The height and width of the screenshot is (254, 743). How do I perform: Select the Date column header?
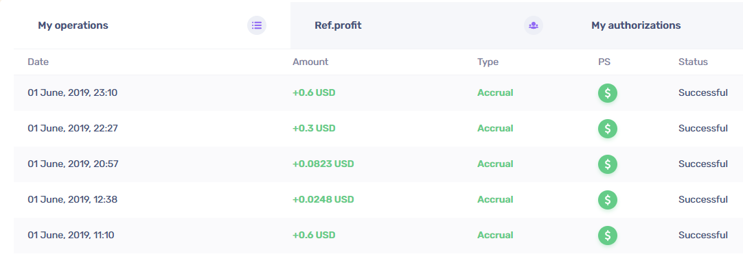point(38,62)
